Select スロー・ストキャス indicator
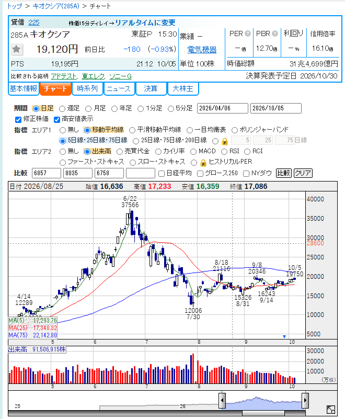Viewport: 345px width, 419px height. 133,163
